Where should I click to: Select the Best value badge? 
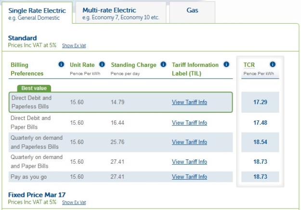(x=34, y=88)
